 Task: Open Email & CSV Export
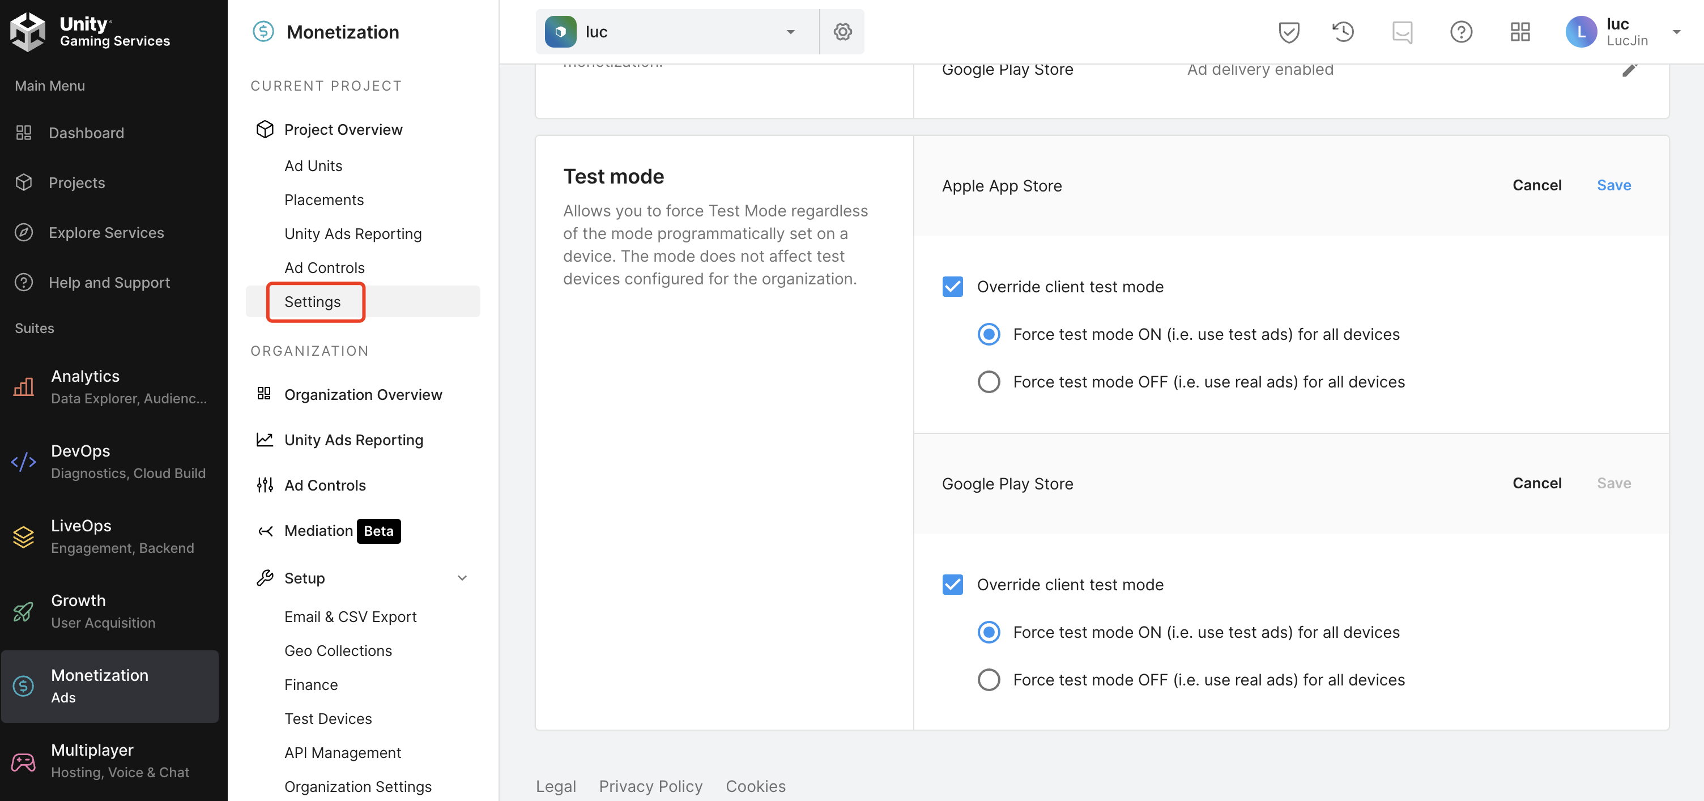click(x=350, y=616)
